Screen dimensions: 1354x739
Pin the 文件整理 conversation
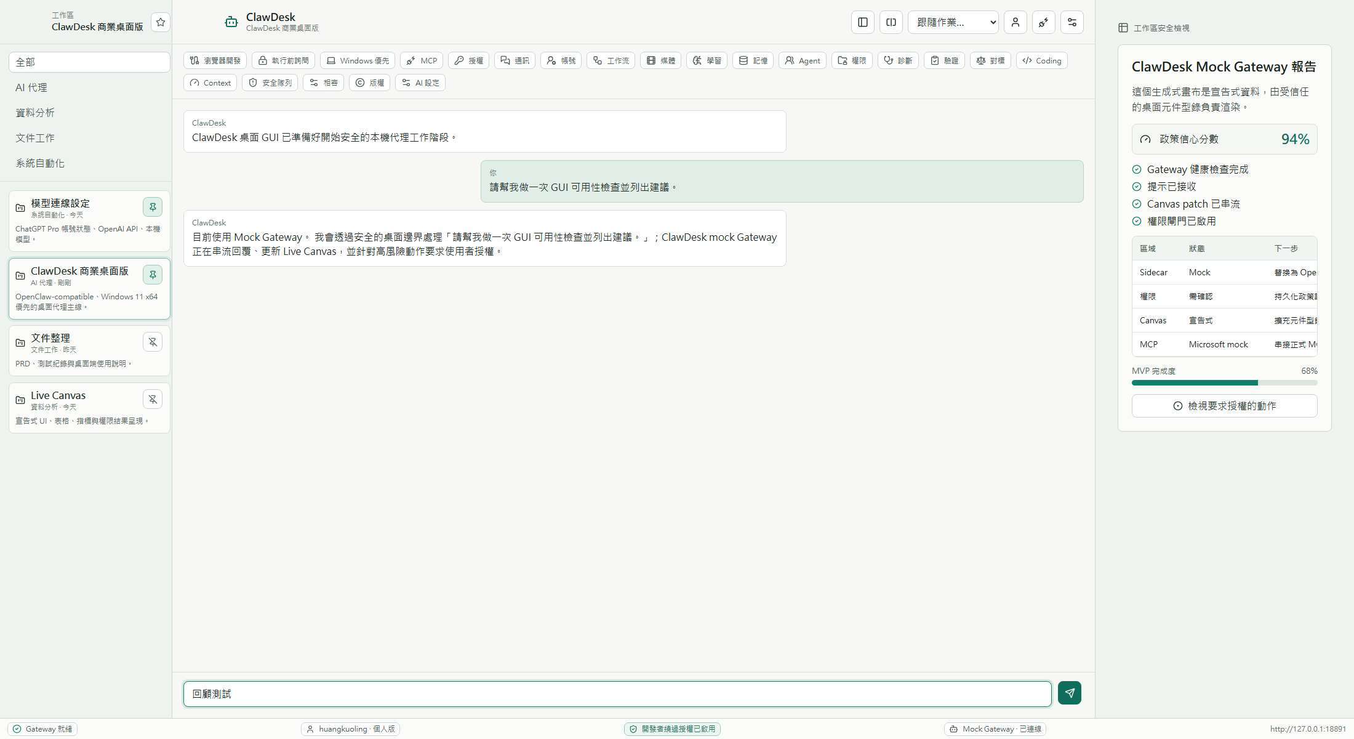(x=153, y=342)
